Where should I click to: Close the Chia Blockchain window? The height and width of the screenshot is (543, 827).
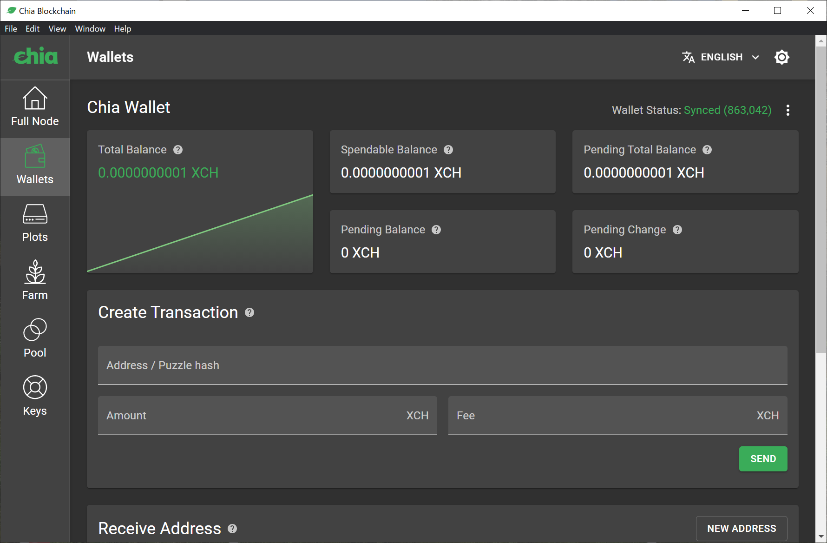810,10
